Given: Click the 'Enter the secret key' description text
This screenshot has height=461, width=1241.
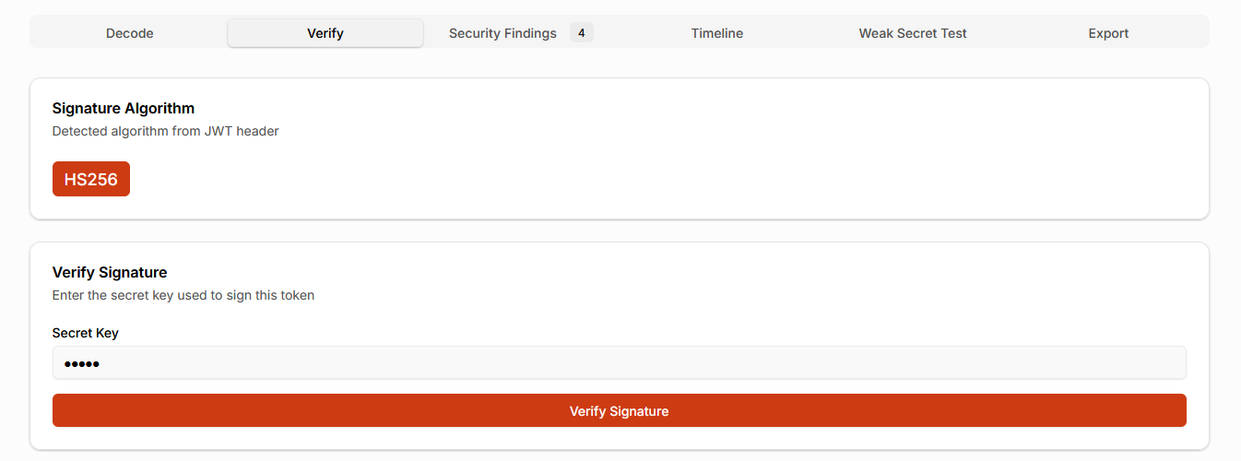Looking at the screenshot, I should point(183,295).
